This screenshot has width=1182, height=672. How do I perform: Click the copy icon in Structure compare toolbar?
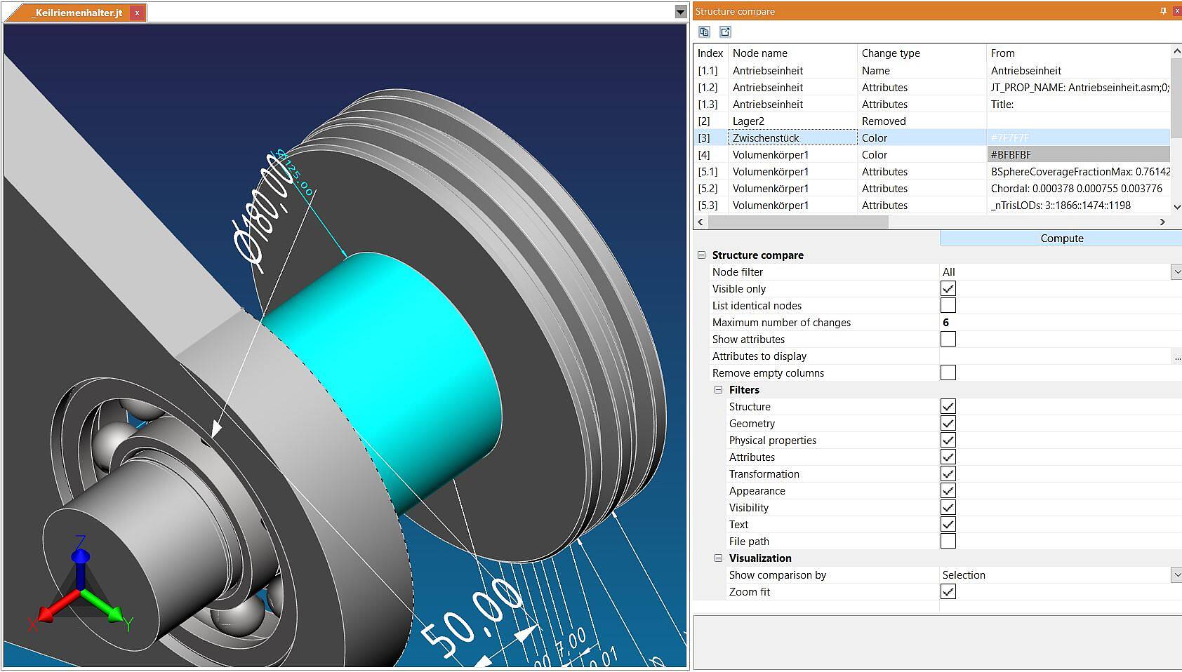point(705,32)
